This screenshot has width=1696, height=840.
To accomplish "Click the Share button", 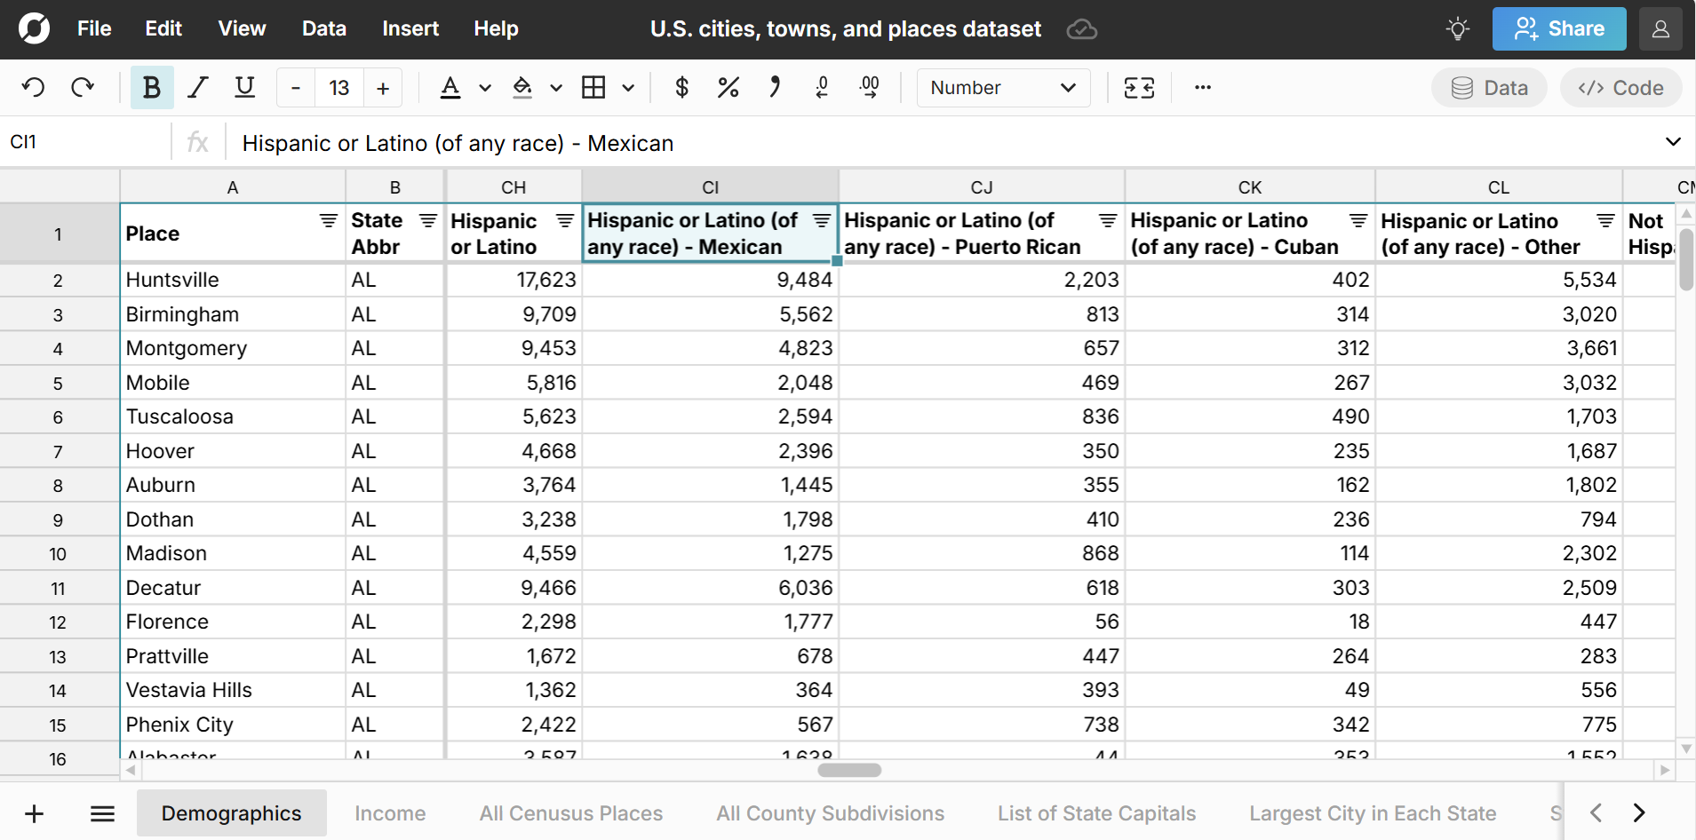I will point(1559,28).
